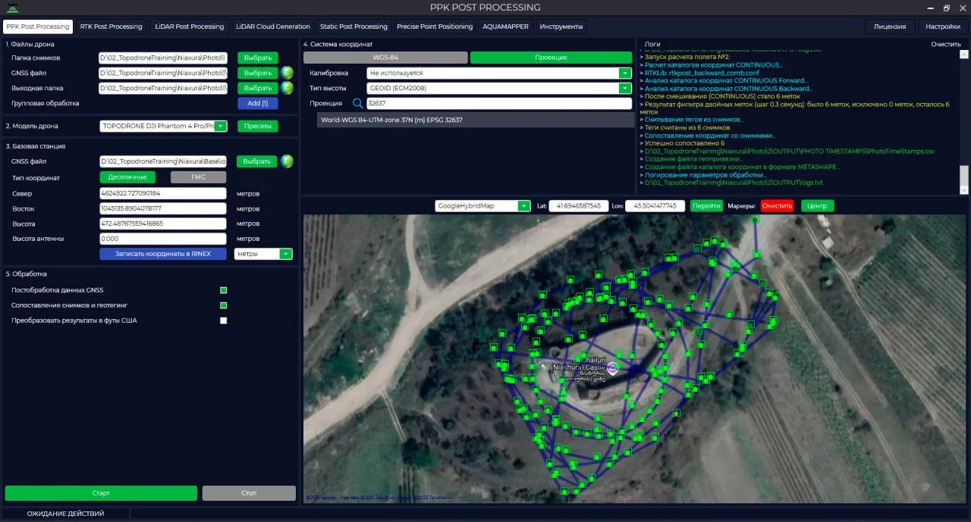The image size is (971, 522).
Task: Click the Niakhura Castle pin on the map
Action: pos(611,369)
